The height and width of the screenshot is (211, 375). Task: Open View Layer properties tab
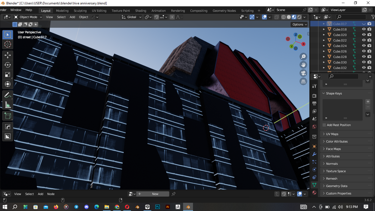click(314, 111)
